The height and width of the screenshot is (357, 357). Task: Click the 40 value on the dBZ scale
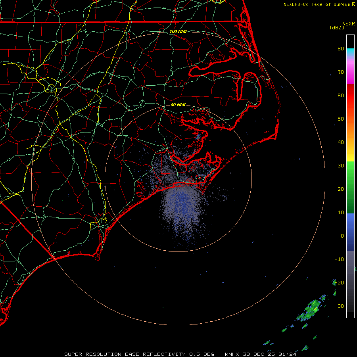click(x=341, y=142)
